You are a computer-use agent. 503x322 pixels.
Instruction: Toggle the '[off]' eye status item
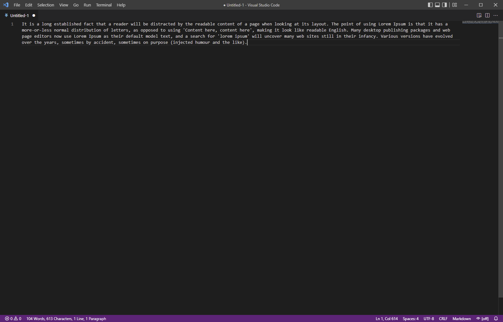482,318
